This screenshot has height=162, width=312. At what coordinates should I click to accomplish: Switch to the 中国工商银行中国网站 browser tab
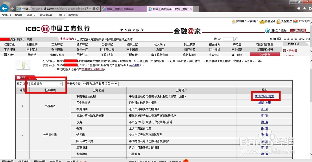pos(124,9)
